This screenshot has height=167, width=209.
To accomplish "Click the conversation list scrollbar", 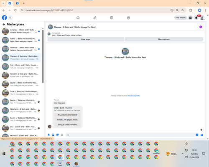I will [43, 57].
